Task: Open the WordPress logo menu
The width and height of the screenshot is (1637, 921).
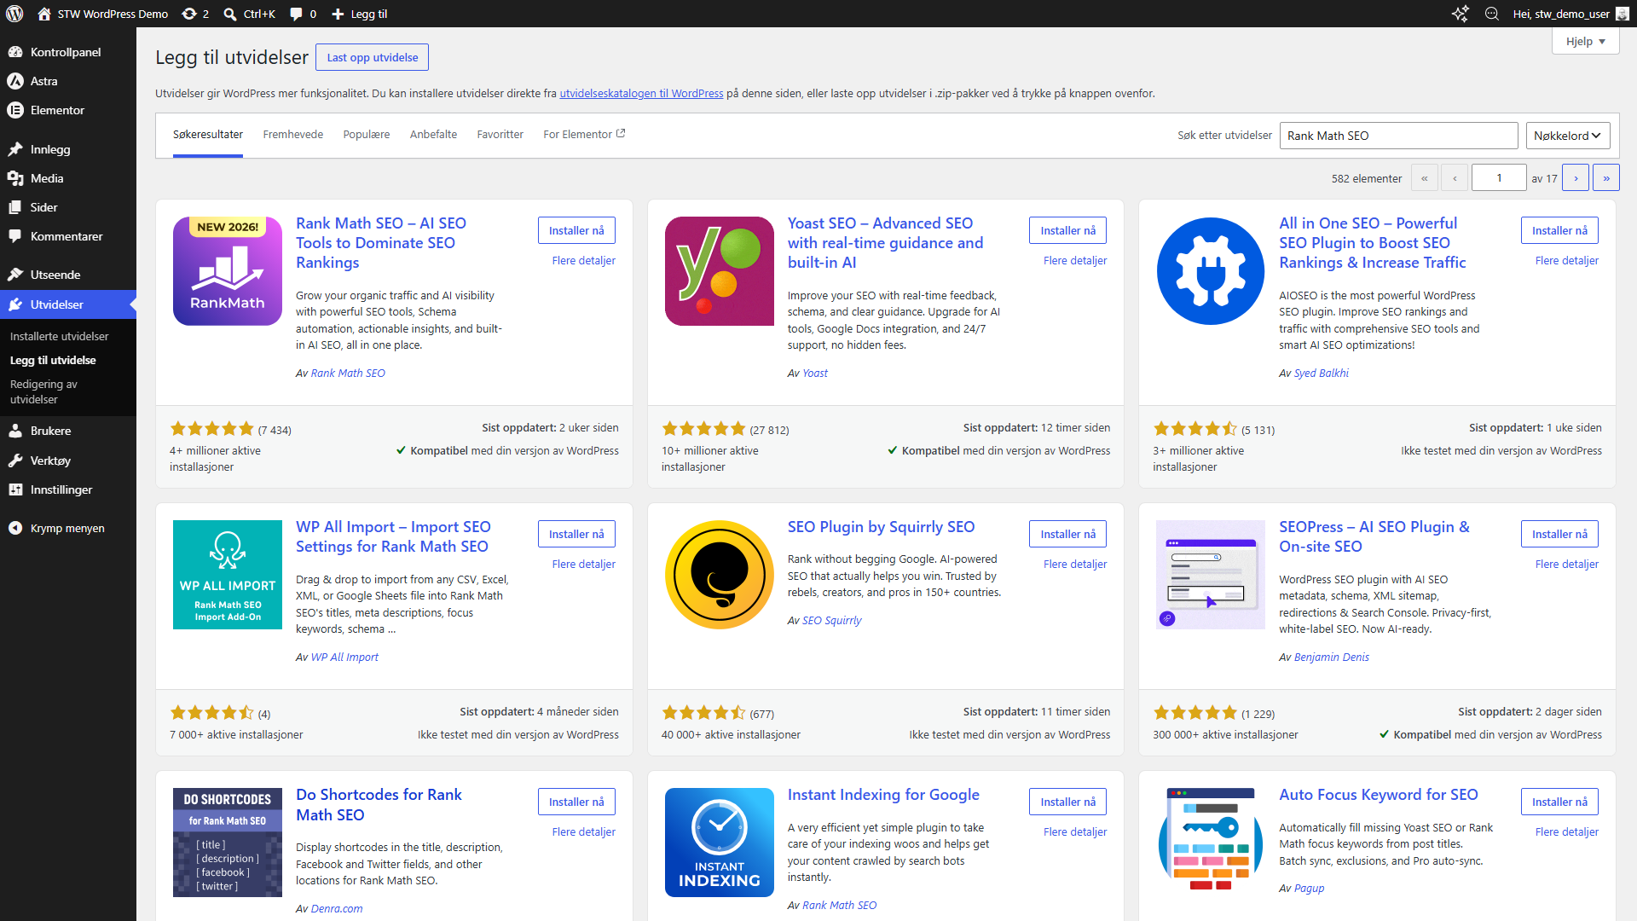Action: pyautogui.click(x=14, y=14)
